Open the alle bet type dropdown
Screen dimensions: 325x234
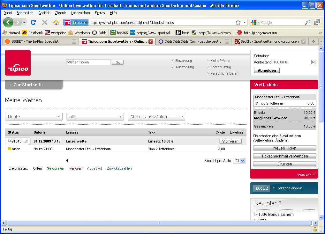pos(95,117)
